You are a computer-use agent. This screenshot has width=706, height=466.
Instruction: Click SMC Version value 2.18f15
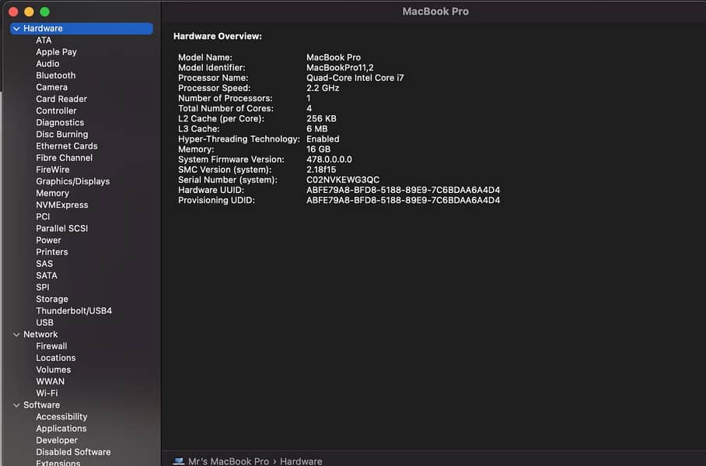pos(321,170)
